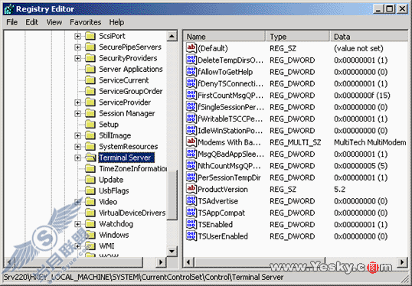Click the Registry Editor title bar icon
The image size is (412, 286).
pyautogui.click(x=9, y=9)
